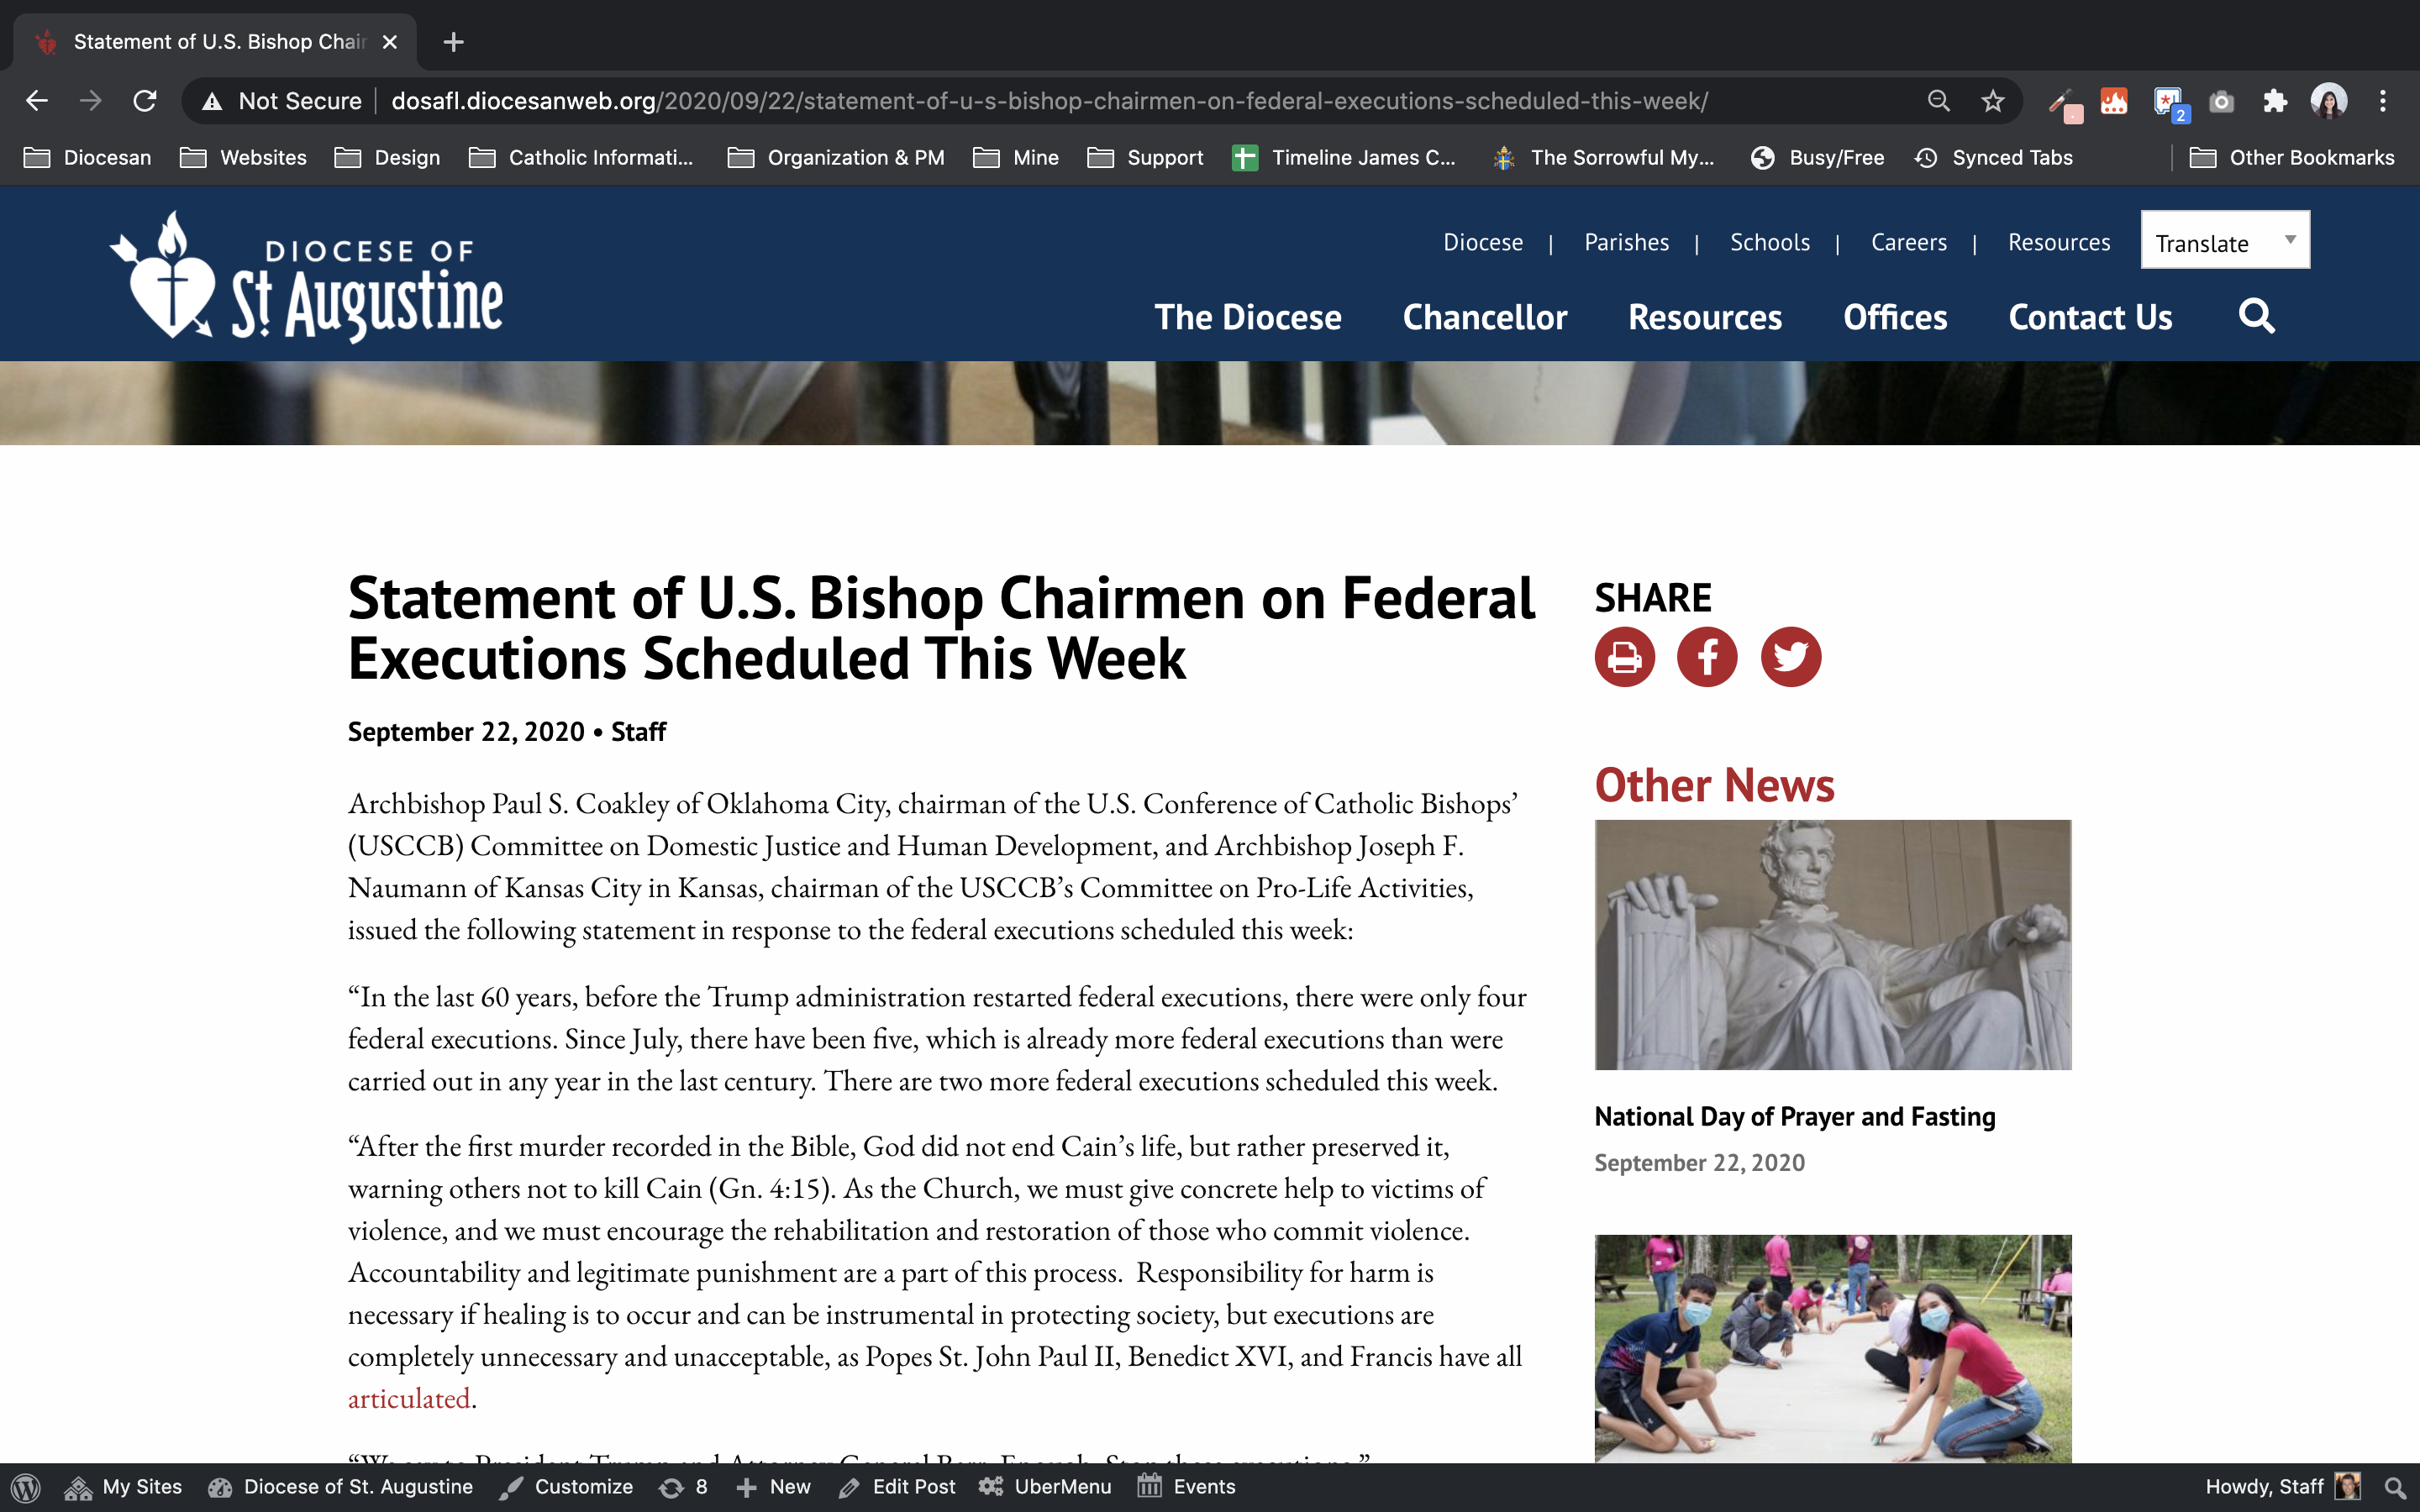This screenshot has width=2420, height=1512.
Task: Click the address bar URL field
Action: 1050,101
